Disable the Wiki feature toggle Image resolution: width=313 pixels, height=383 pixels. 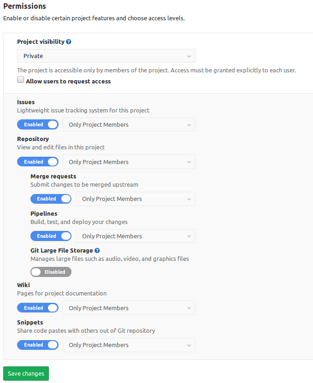pyautogui.click(x=38, y=307)
